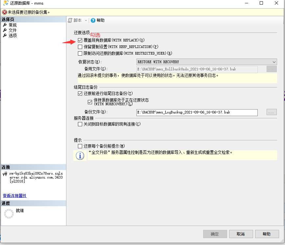Click the 确定 button

(215, 234)
